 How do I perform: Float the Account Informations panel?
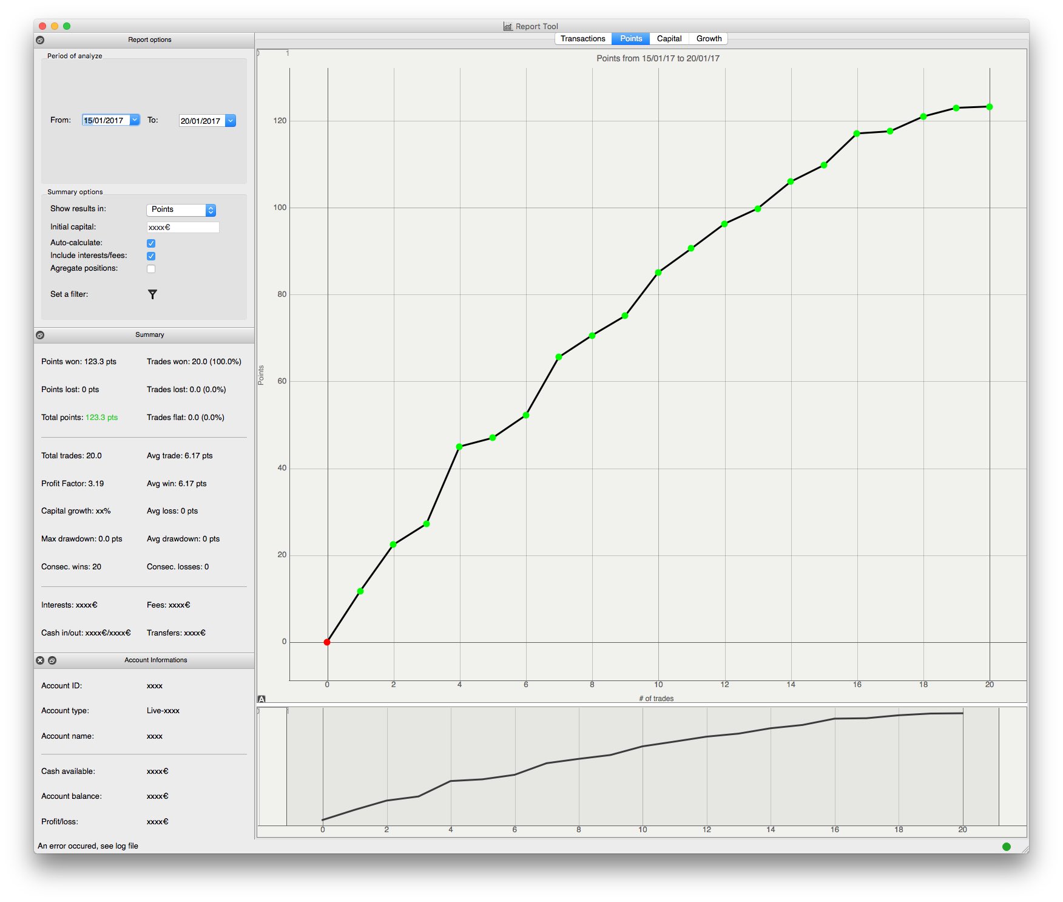52,660
